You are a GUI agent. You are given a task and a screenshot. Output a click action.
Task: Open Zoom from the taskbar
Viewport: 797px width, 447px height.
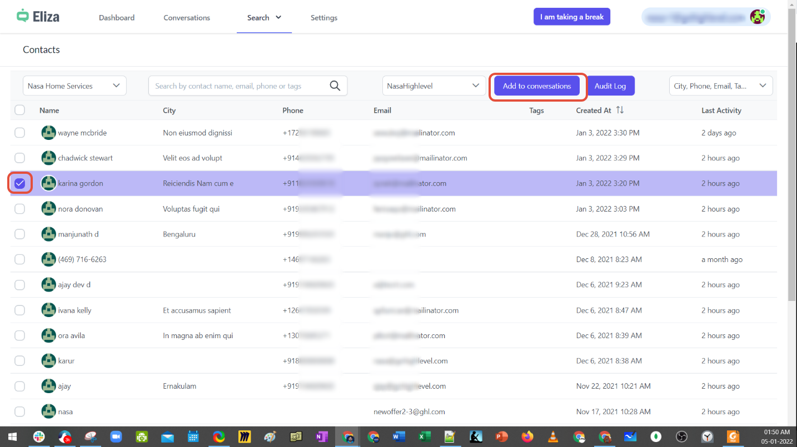[116, 437]
